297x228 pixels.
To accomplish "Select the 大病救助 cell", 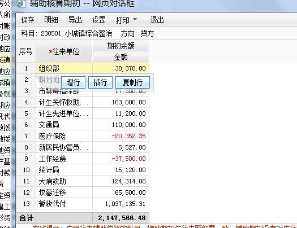I will 64,181.
